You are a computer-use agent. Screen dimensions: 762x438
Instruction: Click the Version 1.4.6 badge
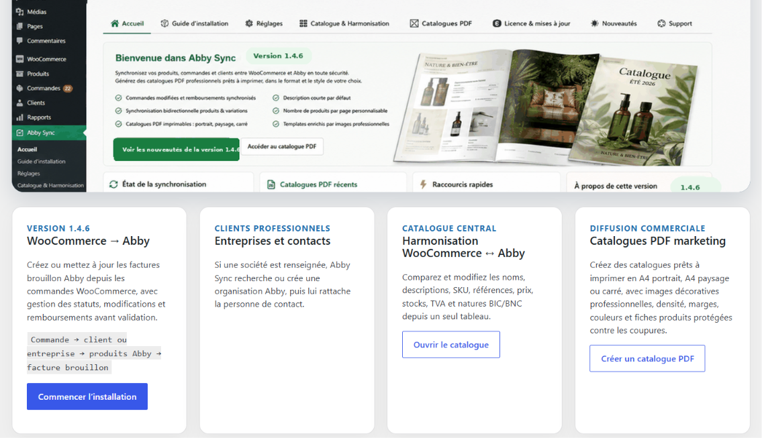278,56
